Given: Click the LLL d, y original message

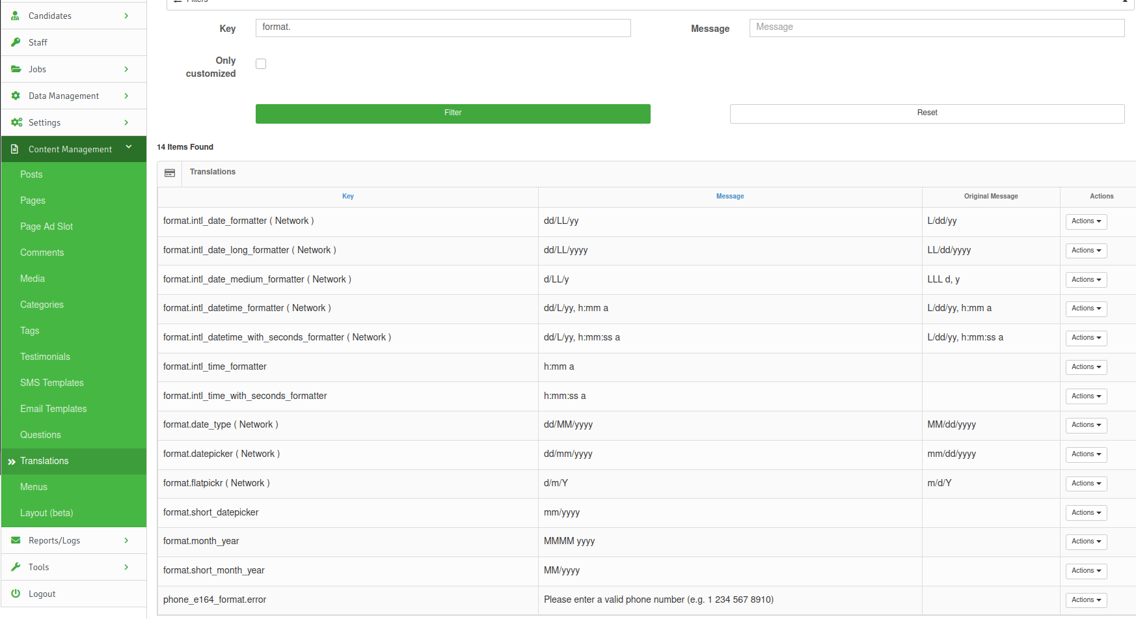Looking at the screenshot, I should [943, 279].
